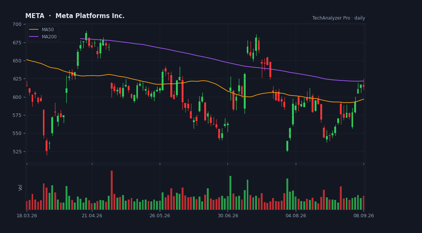Click the orange MA50 legend line swatch
The image size is (422, 233).
[34, 30]
